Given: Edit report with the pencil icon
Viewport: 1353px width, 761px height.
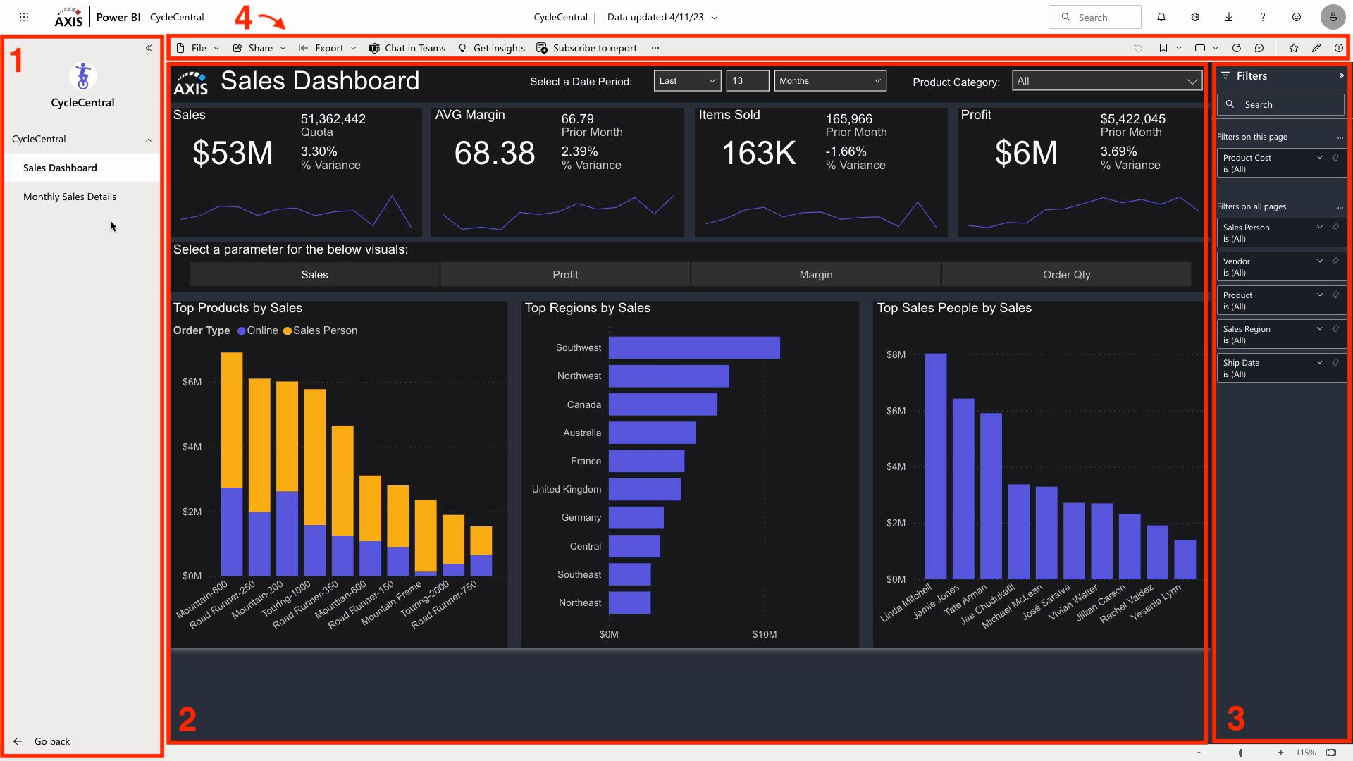Looking at the screenshot, I should (x=1316, y=48).
